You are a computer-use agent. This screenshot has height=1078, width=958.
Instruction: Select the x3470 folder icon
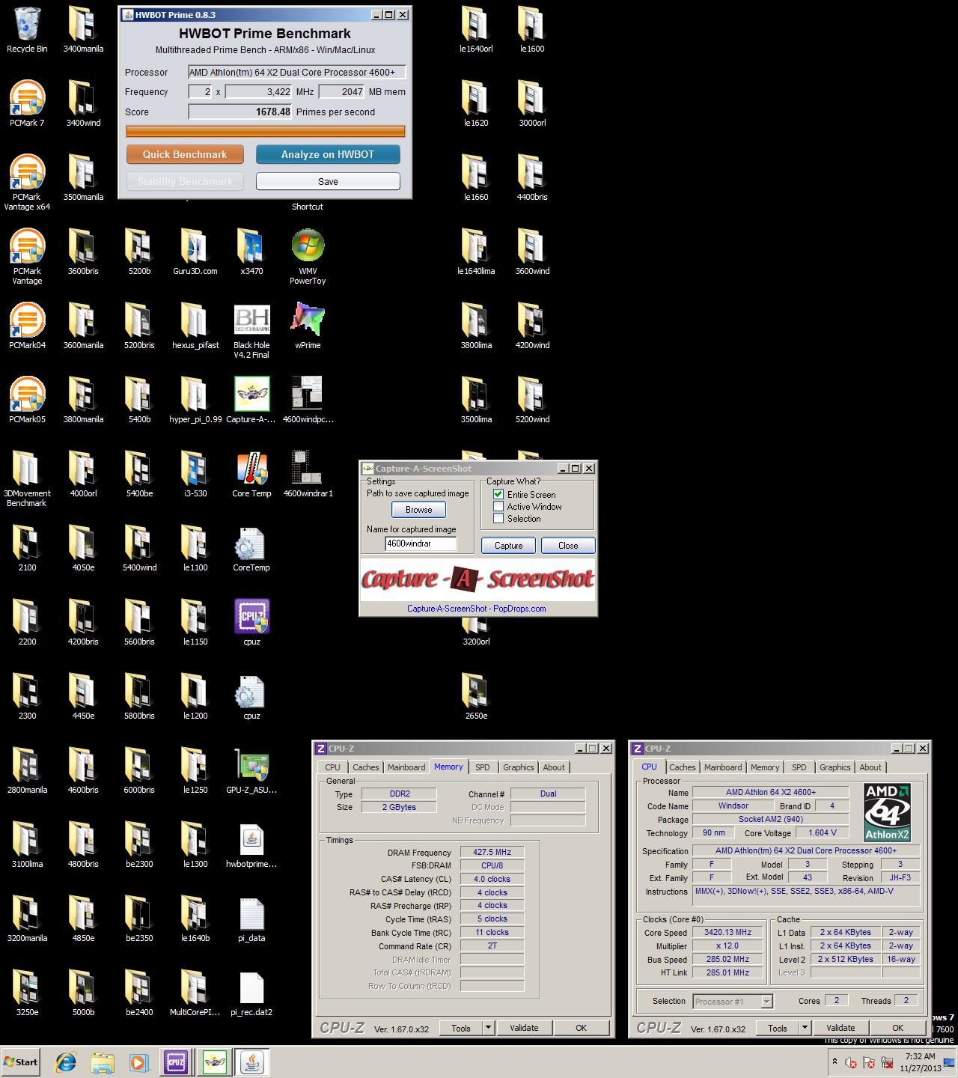click(x=251, y=247)
